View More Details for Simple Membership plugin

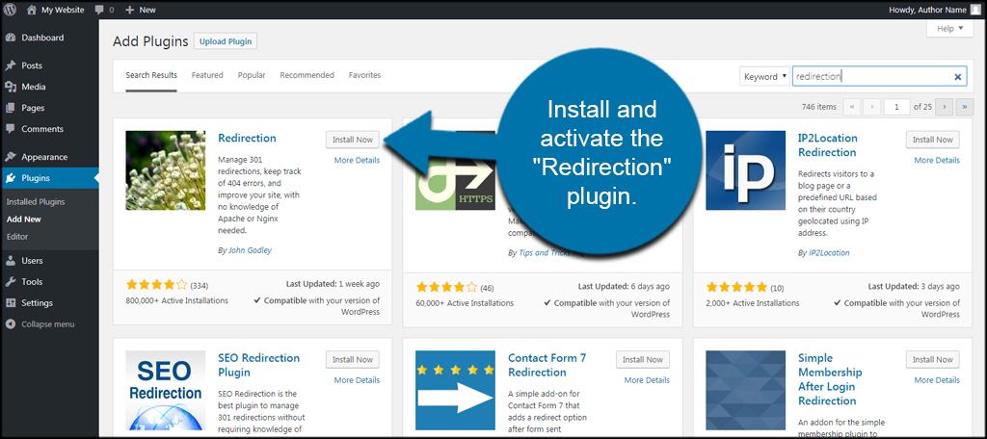tap(937, 380)
